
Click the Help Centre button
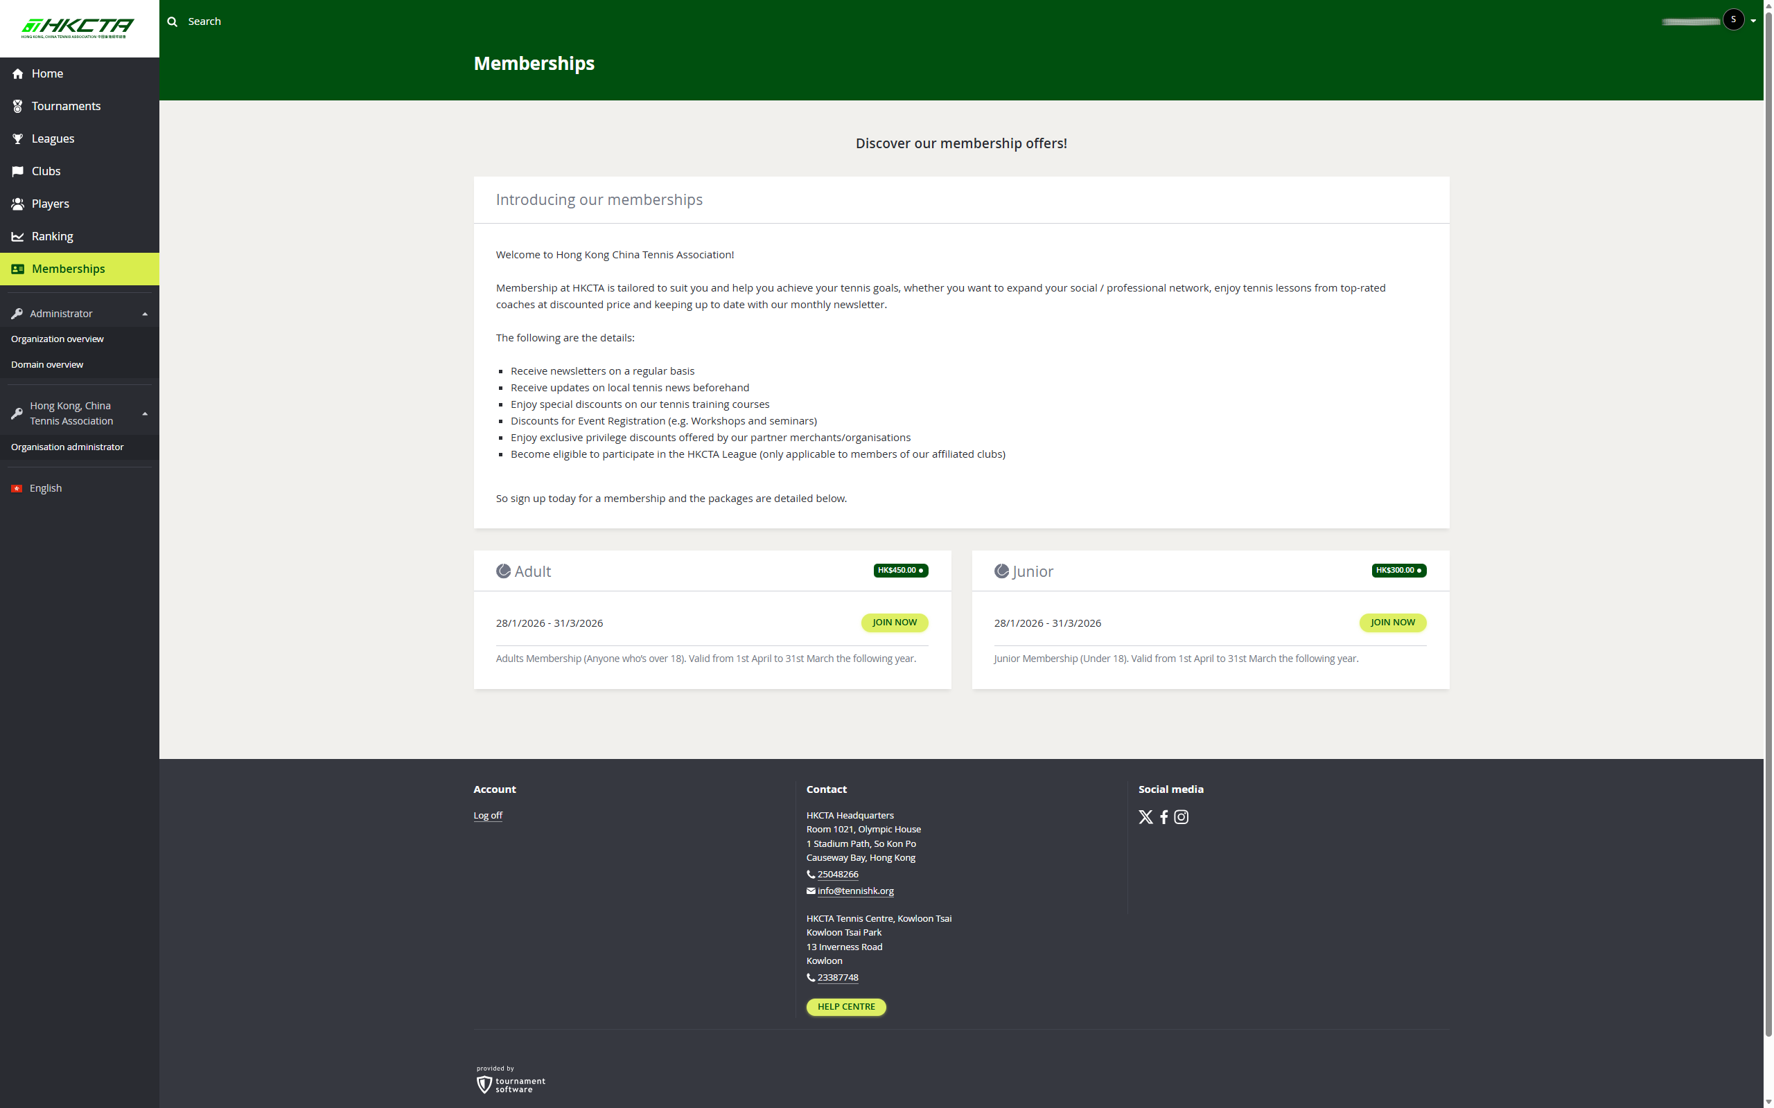845,1006
